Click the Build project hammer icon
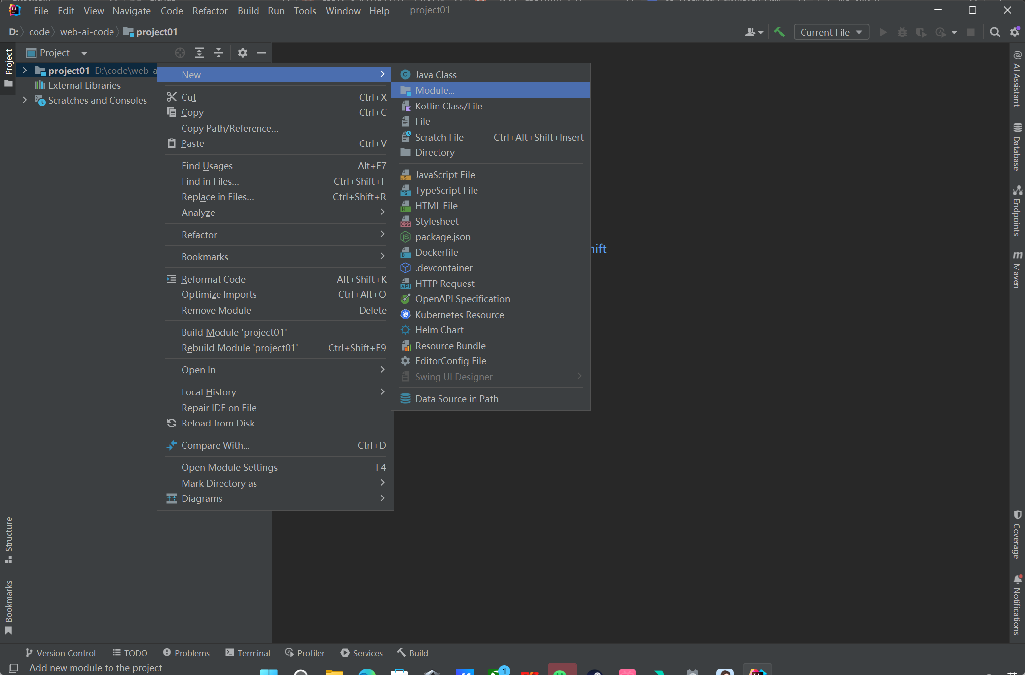 (x=779, y=32)
